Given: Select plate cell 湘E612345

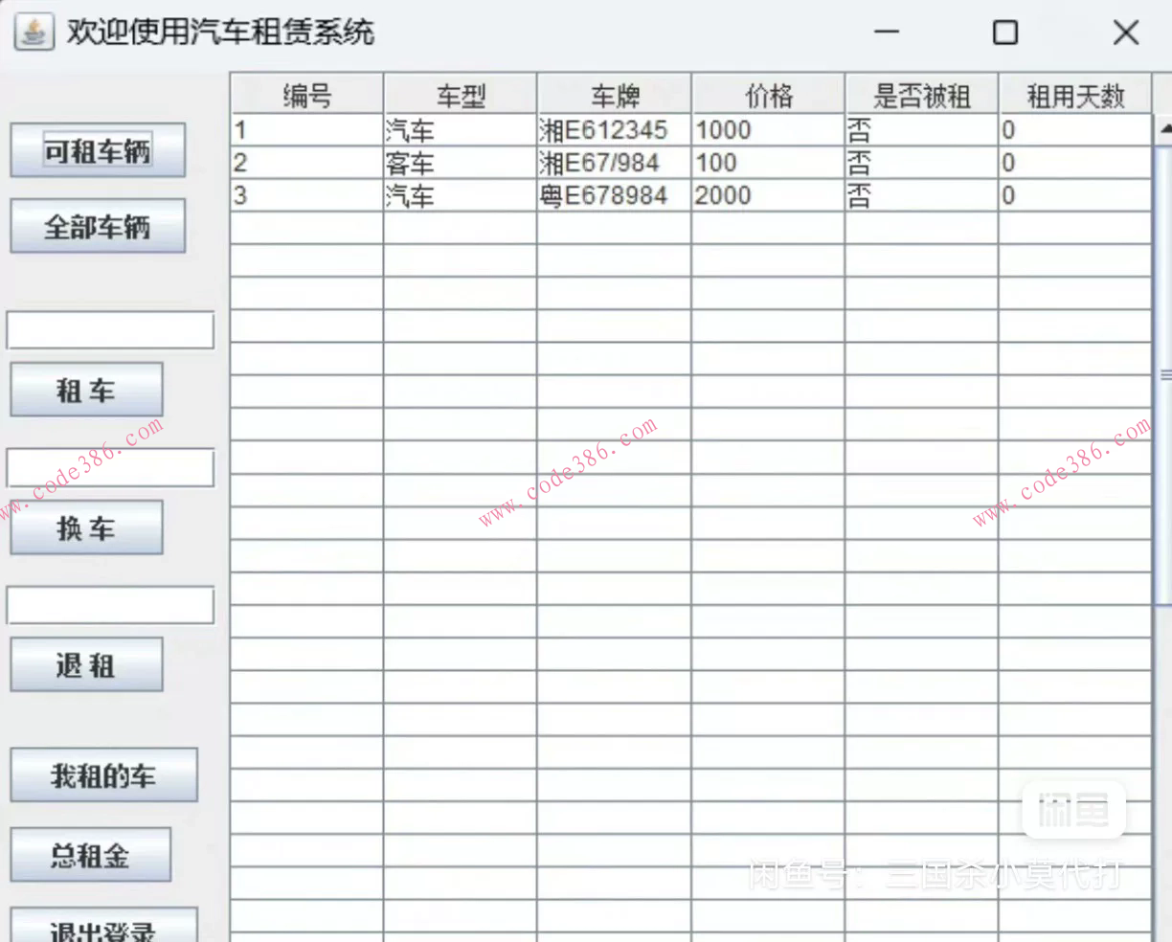Looking at the screenshot, I should pyautogui.click(x=615, y=130).
